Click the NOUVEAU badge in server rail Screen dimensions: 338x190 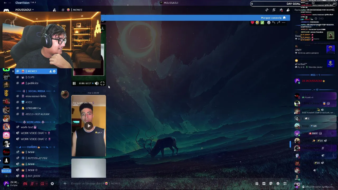(x=6, y=171)
